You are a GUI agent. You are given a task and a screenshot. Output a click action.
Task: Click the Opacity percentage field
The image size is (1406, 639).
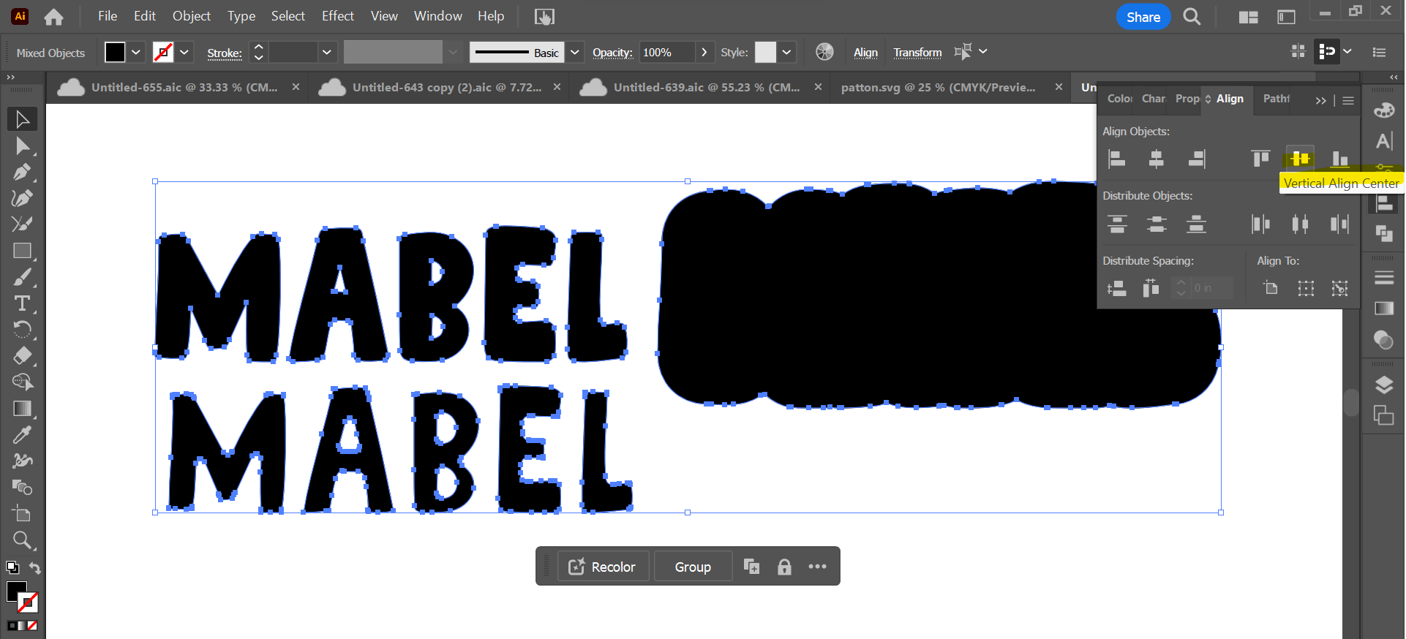tap(666, 53)
